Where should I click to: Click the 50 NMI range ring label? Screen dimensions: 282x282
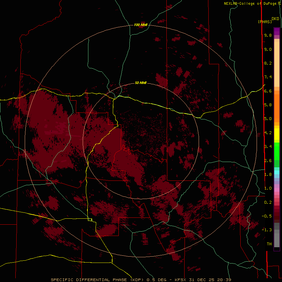tap(141, 83)
